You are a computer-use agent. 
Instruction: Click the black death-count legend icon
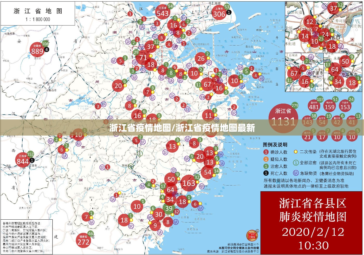pos(266,173)
